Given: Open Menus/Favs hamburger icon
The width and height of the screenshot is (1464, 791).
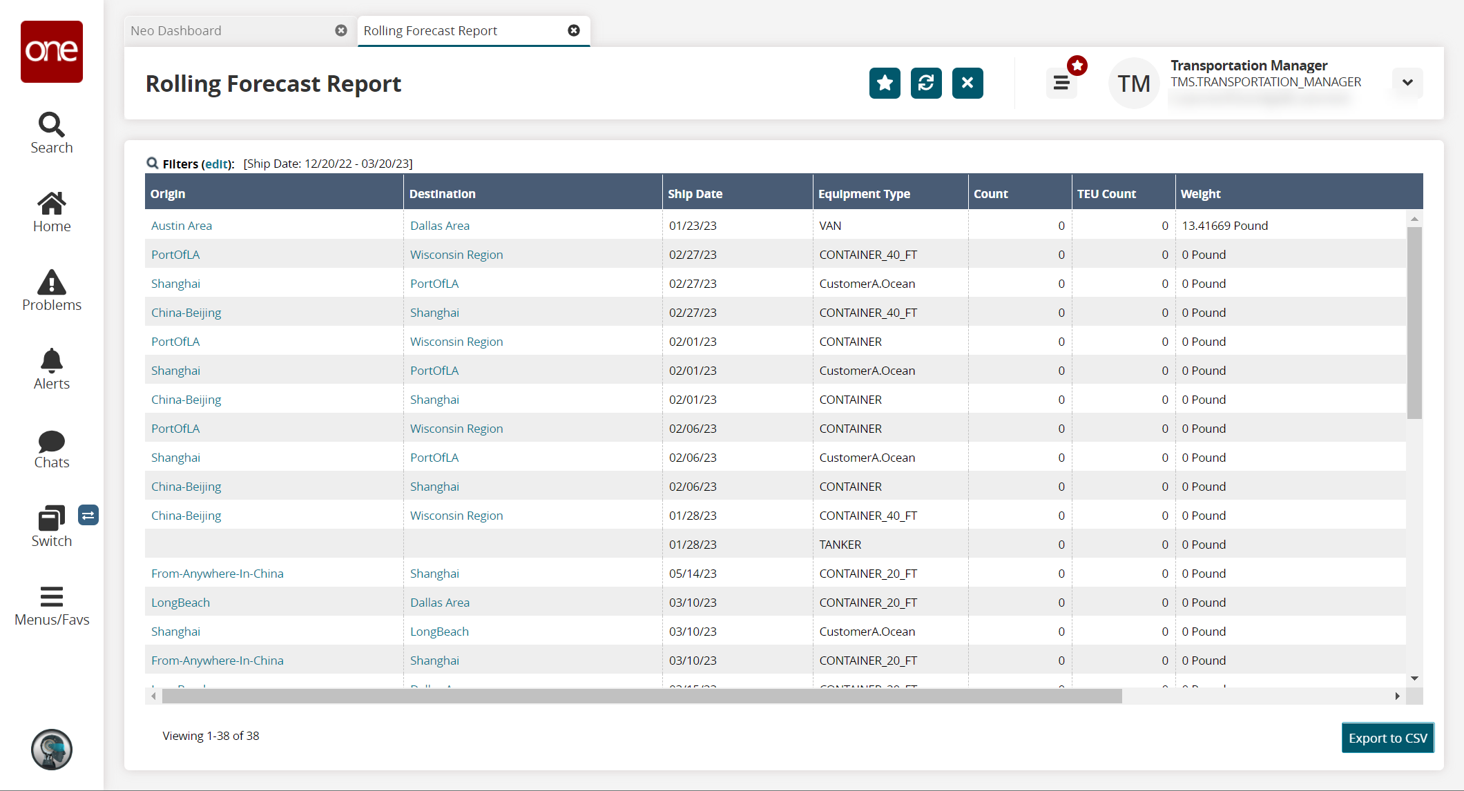Looking at the screenshot, I should click(x=52, y=596).
